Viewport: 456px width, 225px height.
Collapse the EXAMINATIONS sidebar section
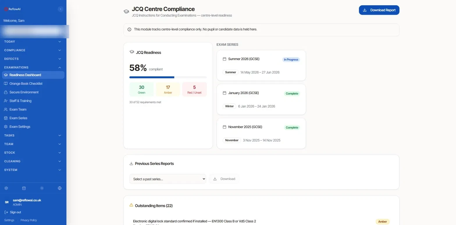(x=33, y=67)
